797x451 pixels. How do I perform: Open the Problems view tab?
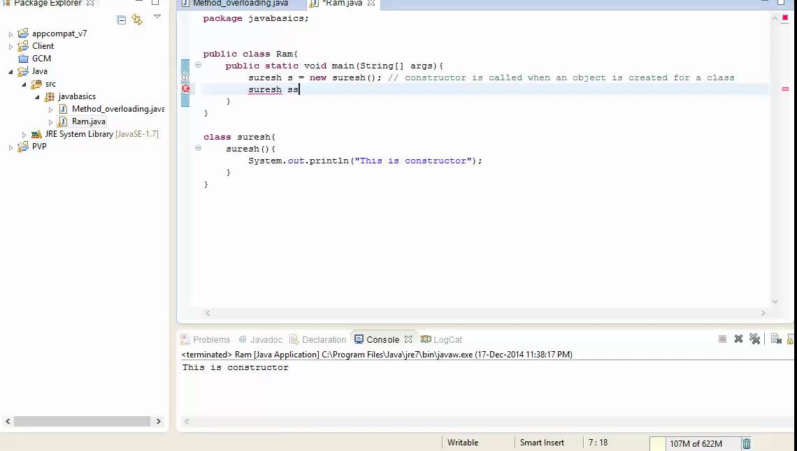click(206, 339)
